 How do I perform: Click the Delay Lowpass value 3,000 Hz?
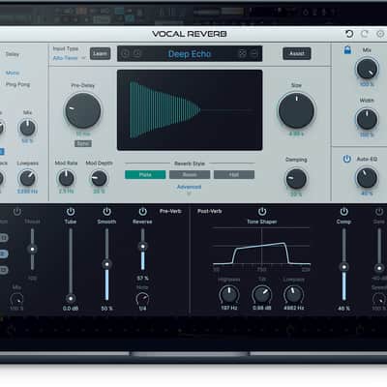(x=27, y=192)
